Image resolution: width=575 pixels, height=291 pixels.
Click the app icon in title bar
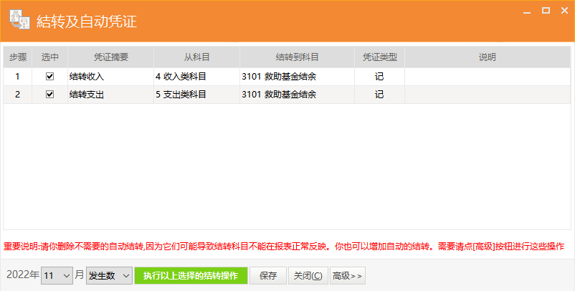19,21
